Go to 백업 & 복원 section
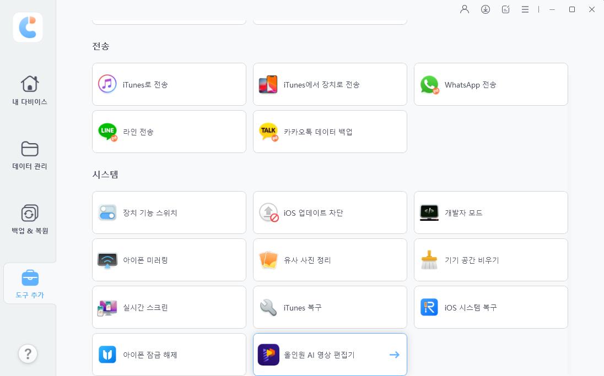604x376 pixels. (x=29, y=219)
